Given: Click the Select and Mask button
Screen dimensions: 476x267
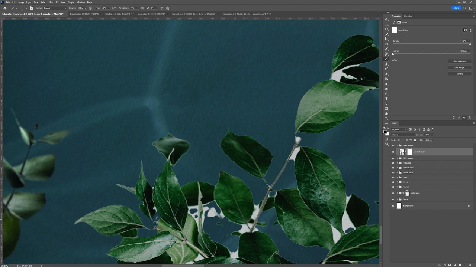Looking at the screenshot, I should tap(460, 62).
